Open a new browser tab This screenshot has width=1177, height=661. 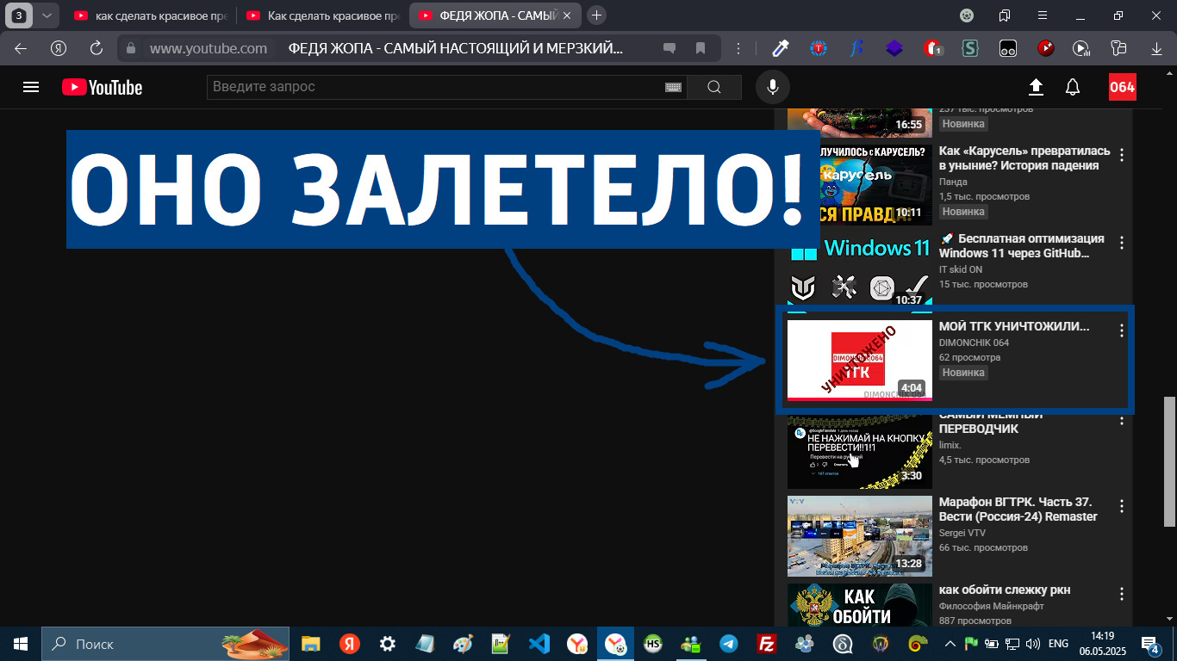(596, 15)
